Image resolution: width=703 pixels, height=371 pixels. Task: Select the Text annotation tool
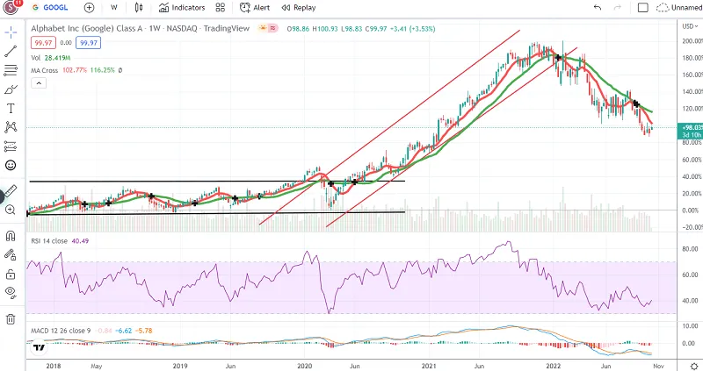[x=11, y=108]
